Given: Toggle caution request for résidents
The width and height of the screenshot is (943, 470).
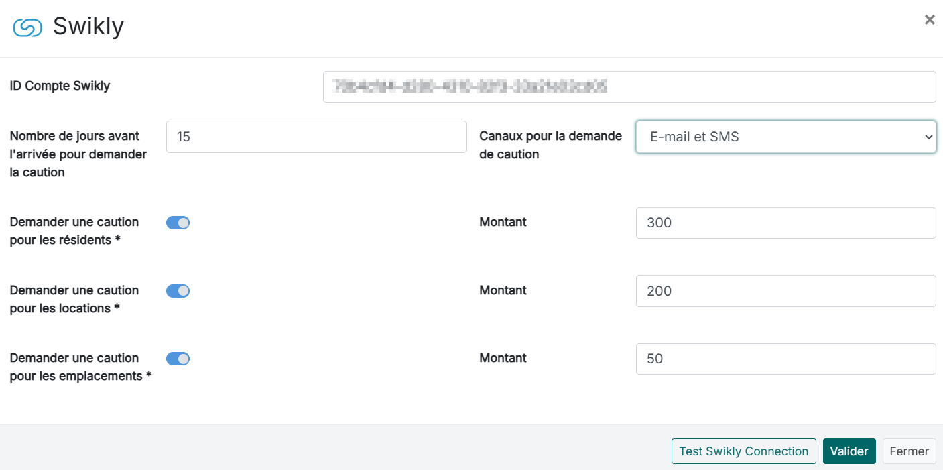Looking at the screenshot, I should point(178,223).
